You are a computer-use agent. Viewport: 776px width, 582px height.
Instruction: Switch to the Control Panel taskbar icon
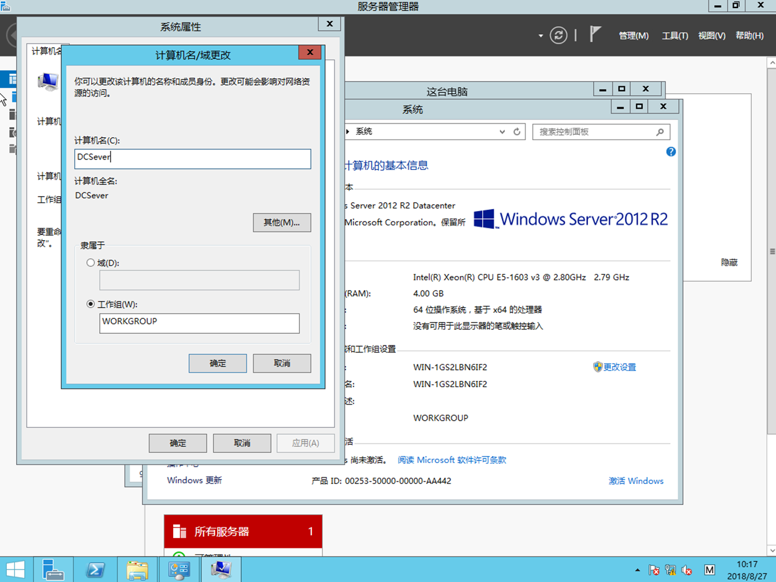point(179,570)
